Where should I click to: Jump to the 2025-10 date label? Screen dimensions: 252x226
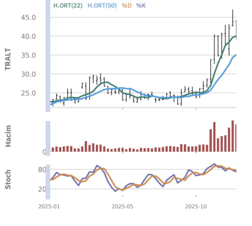[196, 207]
